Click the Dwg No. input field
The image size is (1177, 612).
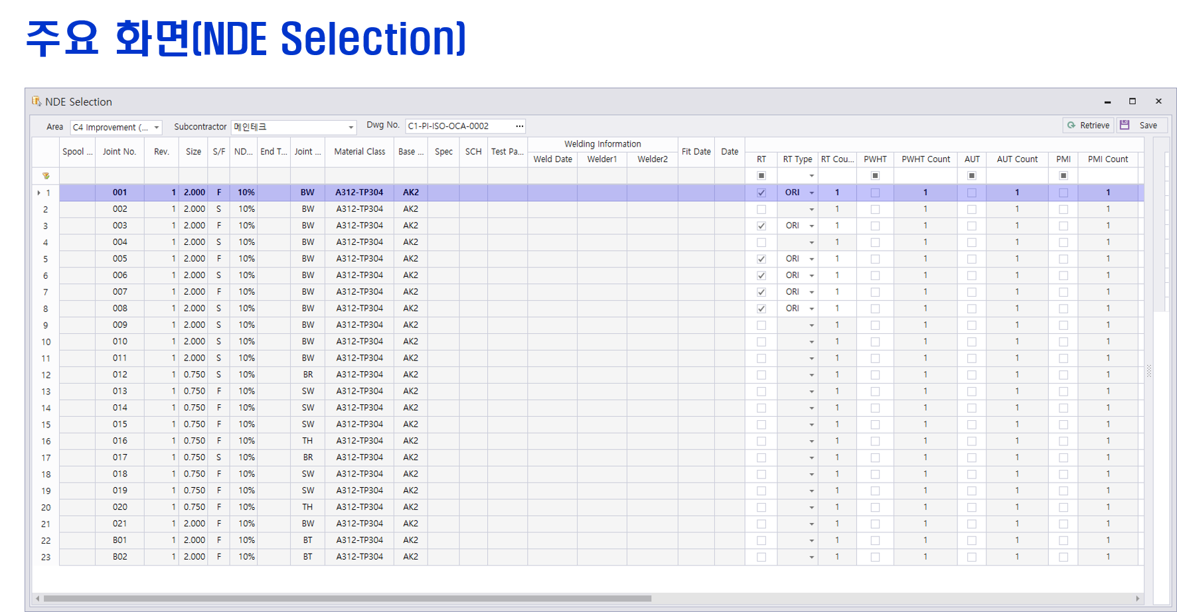pos(458,126)
